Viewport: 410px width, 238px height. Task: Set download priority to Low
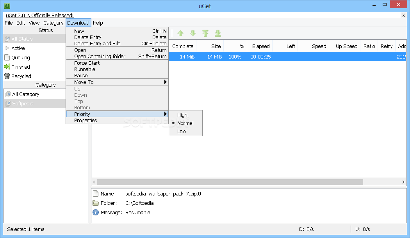tap(185, 131)
